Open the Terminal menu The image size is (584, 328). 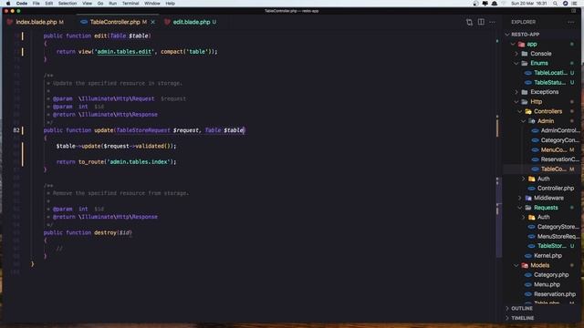coord(130,4)
